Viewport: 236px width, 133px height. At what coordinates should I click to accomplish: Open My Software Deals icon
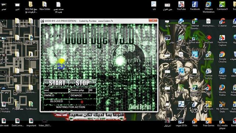pyautogui.click(x=222, y=107)
